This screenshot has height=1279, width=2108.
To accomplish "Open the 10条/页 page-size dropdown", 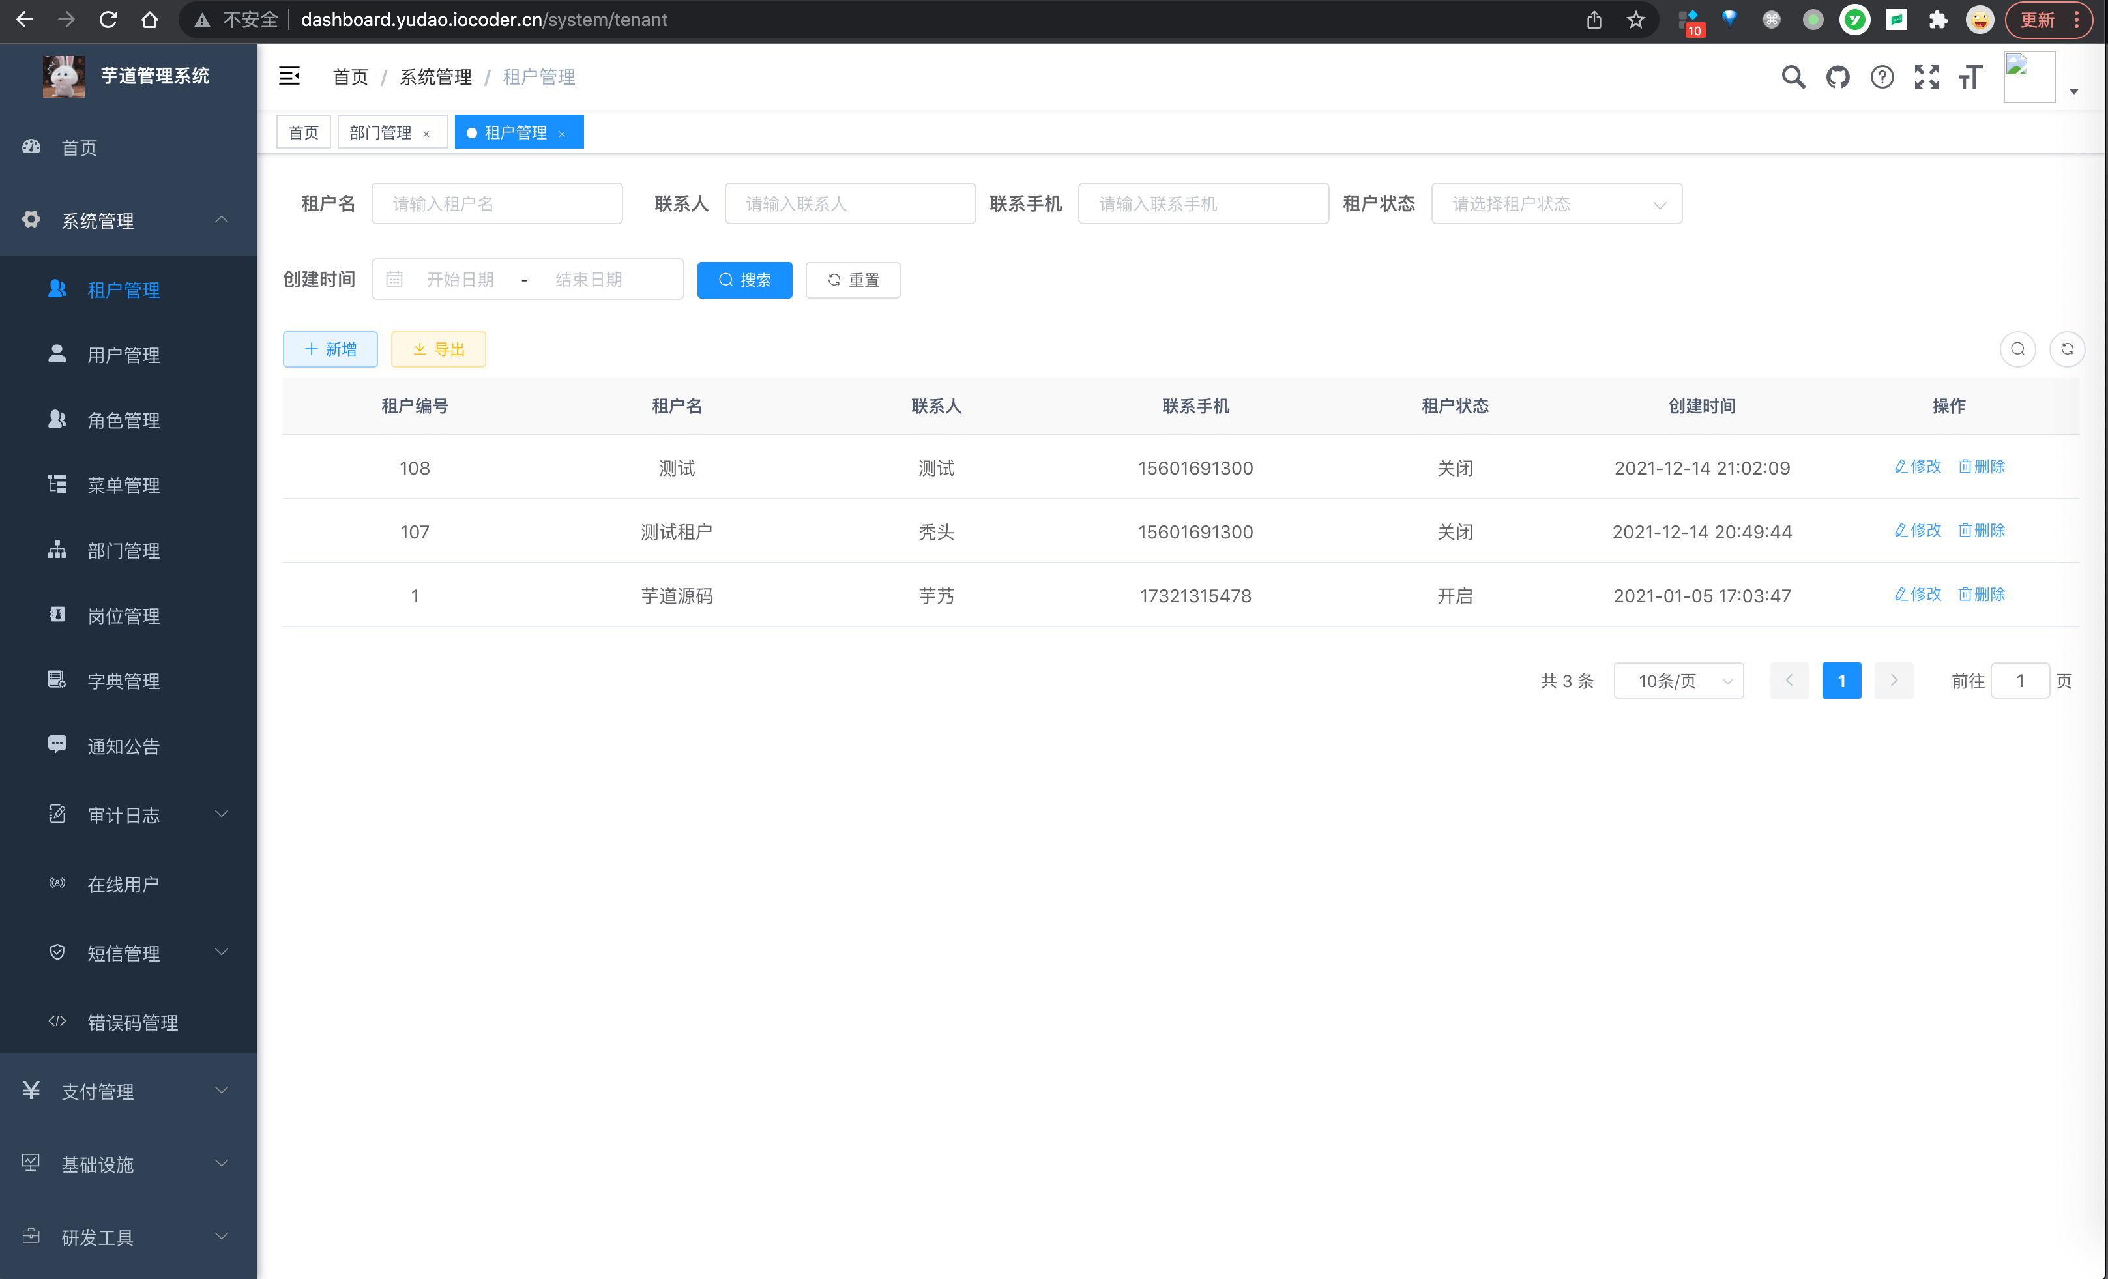I will [1678, 680].
